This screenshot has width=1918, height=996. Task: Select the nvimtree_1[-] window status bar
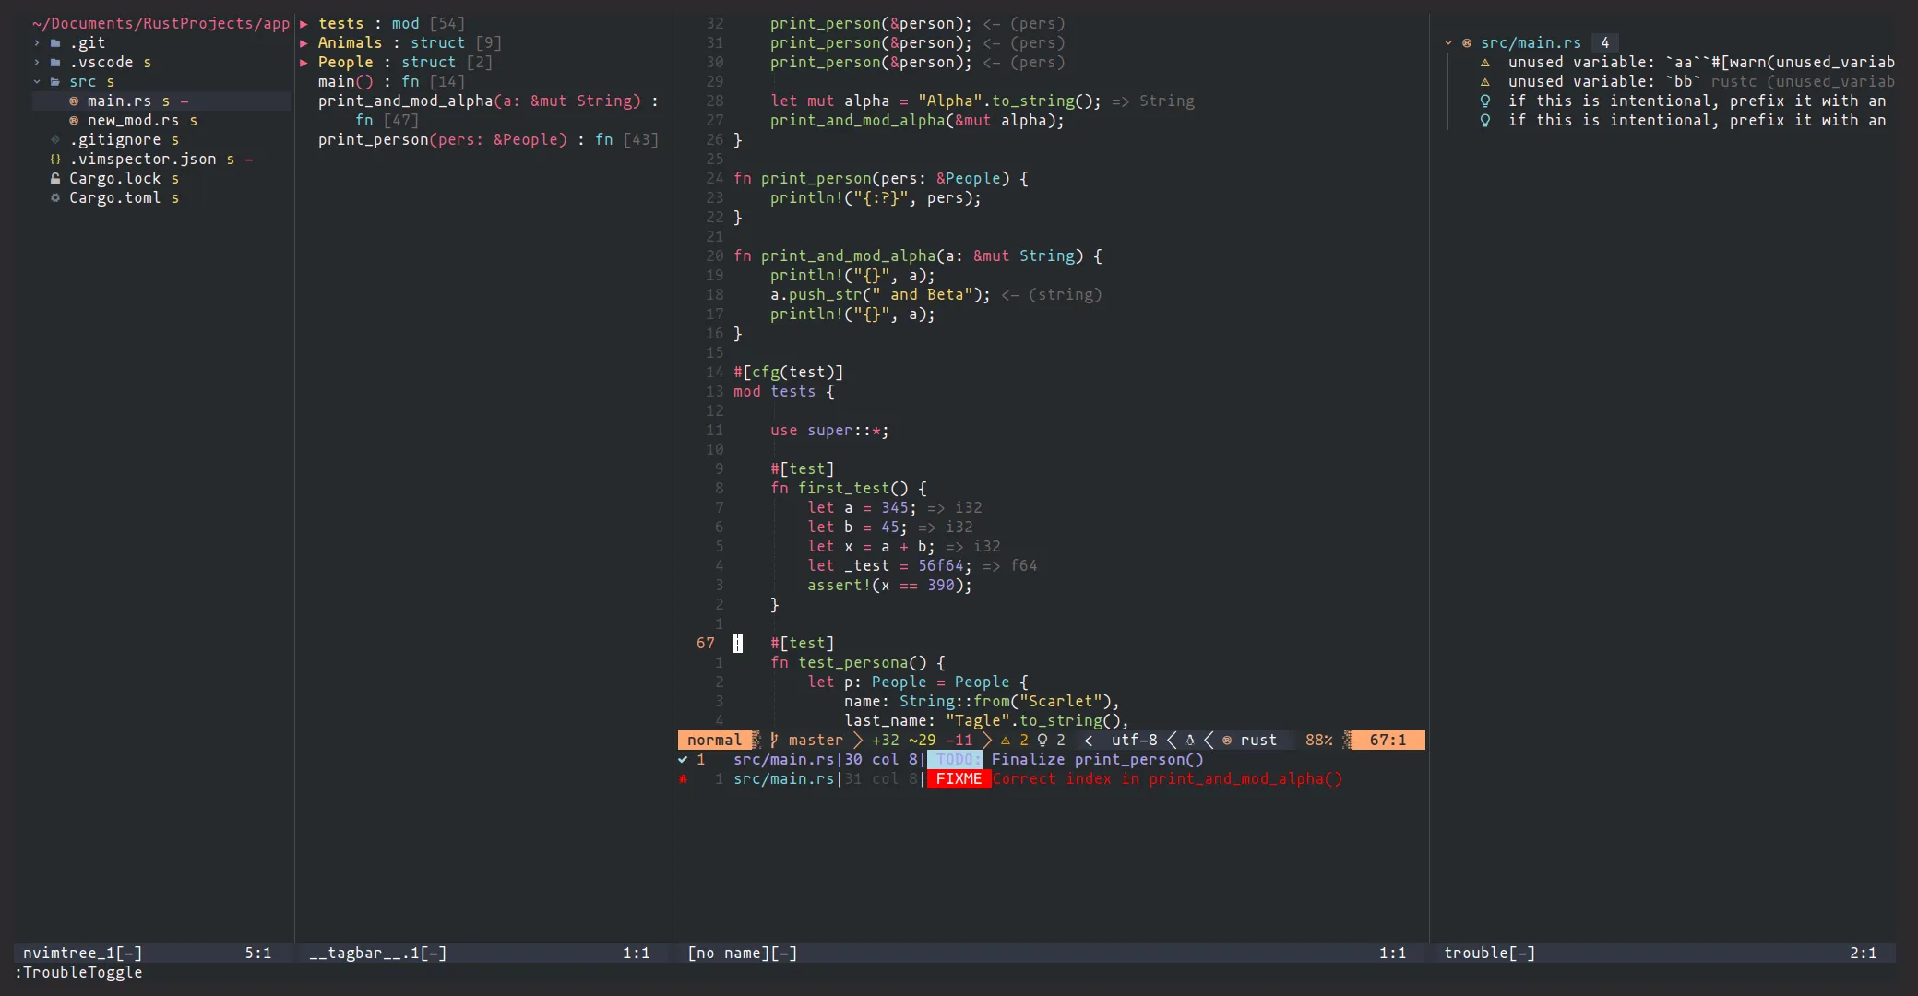click(152, 954)
